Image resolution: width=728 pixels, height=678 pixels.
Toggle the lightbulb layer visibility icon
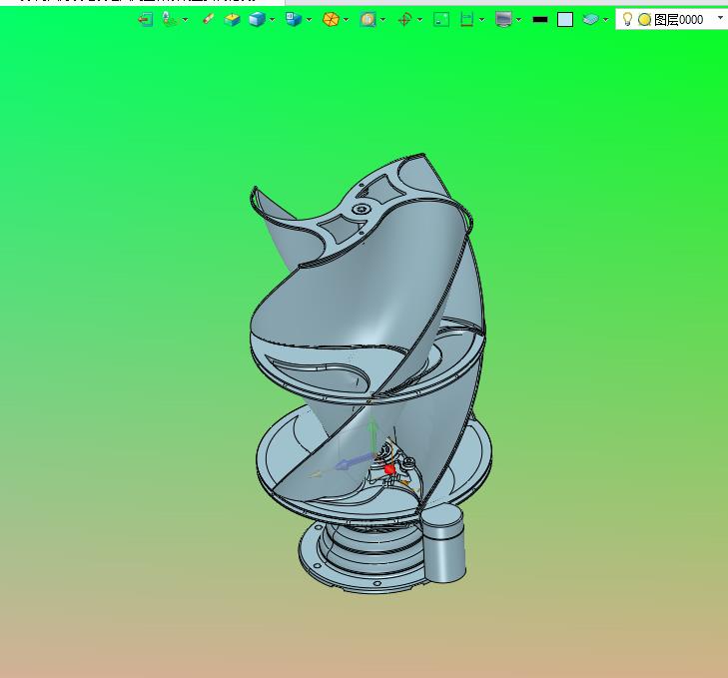(627, 19)
